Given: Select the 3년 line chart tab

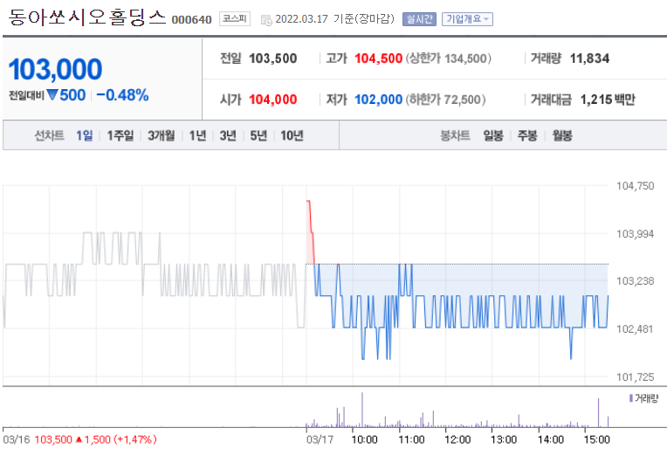Looking at the screenshot, I should pyautogui.click(x=228, y=135).
